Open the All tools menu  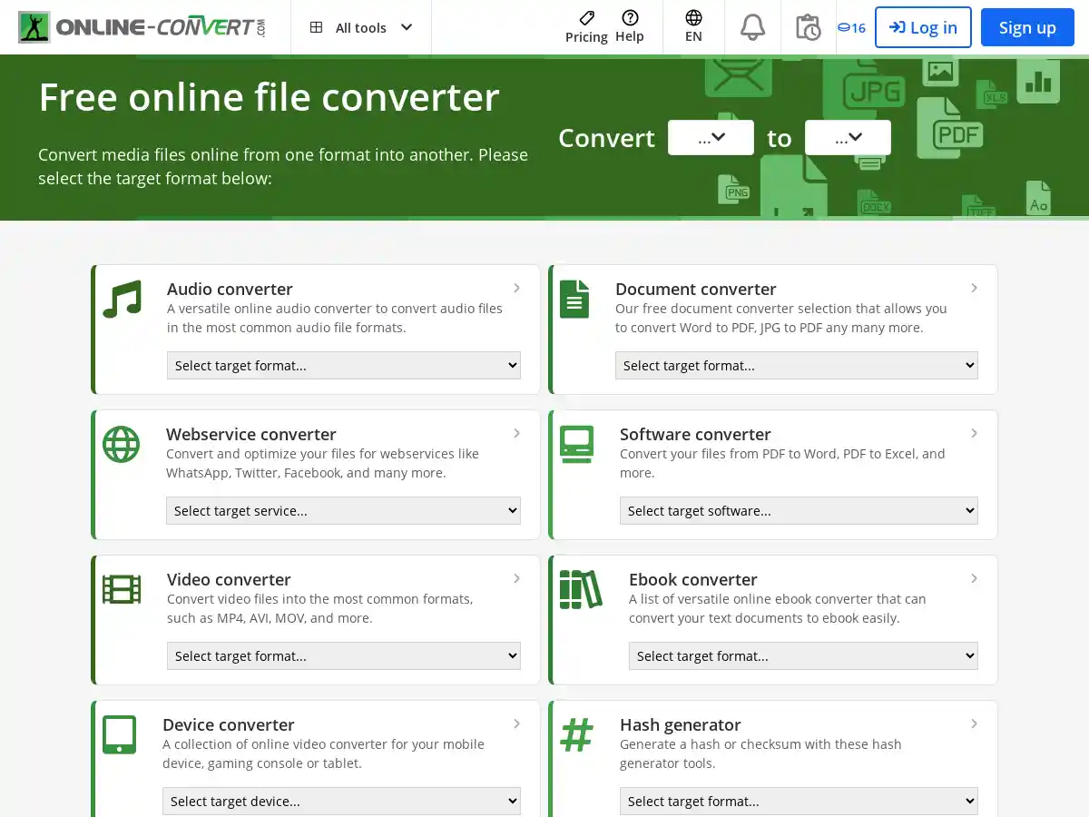pos(361,27)
